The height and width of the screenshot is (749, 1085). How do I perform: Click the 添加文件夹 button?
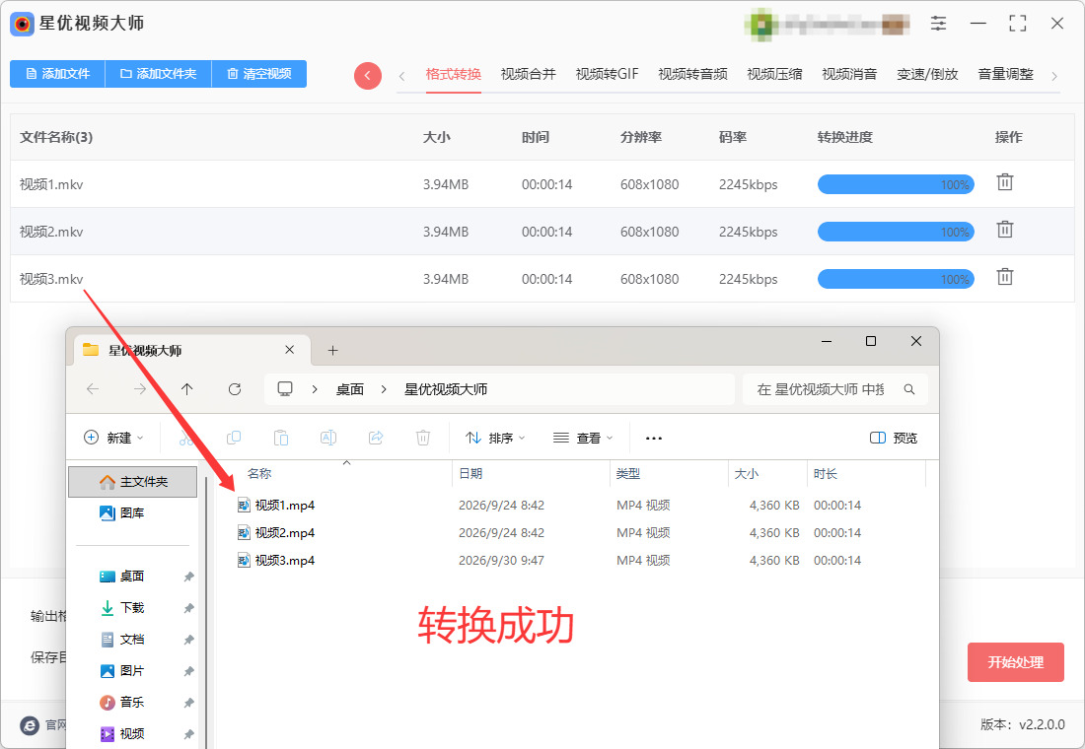[159, 74]
